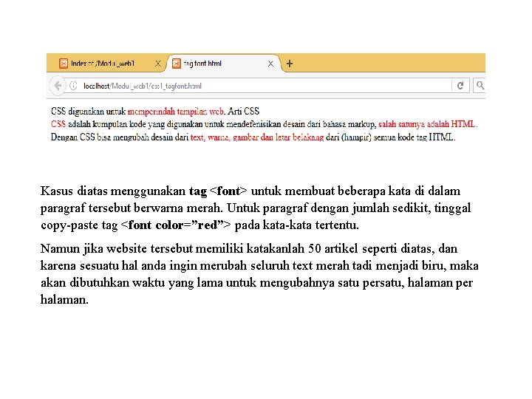Click the XAMPP favicon on Index tab
The height and width of the screenshot is (399, 532).
[x=64, y=64]
